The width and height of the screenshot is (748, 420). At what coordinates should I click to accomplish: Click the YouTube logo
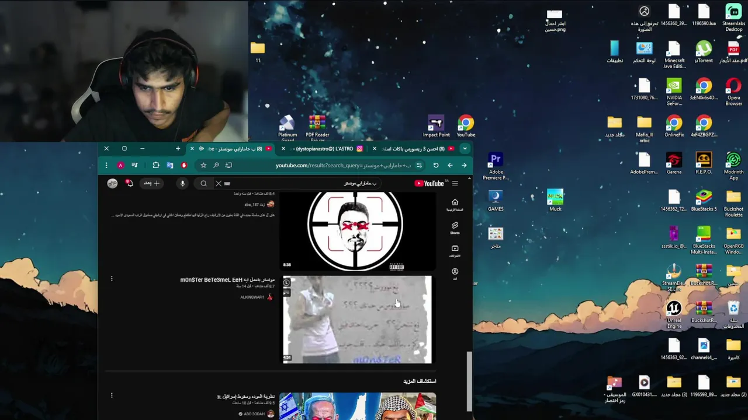[x=430, y=184]
